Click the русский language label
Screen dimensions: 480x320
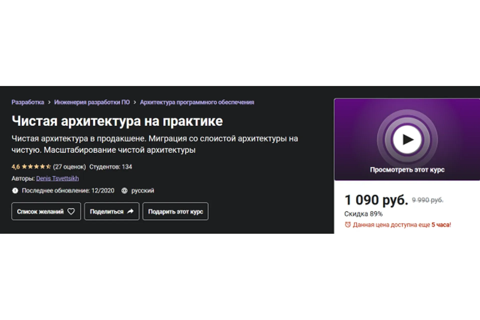point(143,191)
